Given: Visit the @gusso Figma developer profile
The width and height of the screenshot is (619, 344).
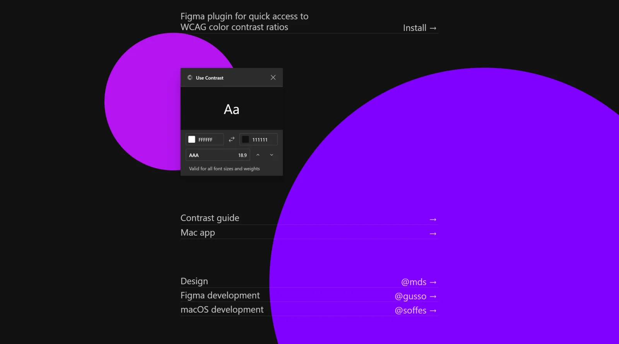Looking at the screenshot, I should [x=416, y=296].
